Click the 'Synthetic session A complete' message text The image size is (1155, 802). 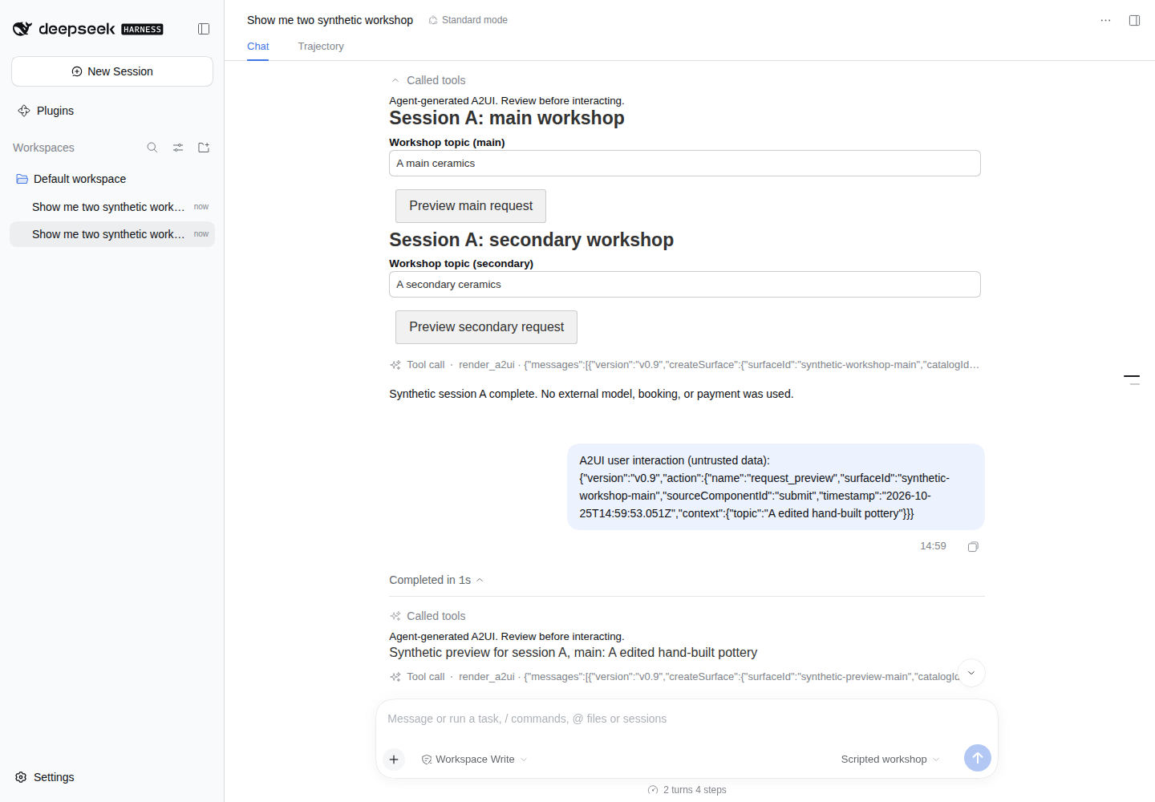click(591, 394)
